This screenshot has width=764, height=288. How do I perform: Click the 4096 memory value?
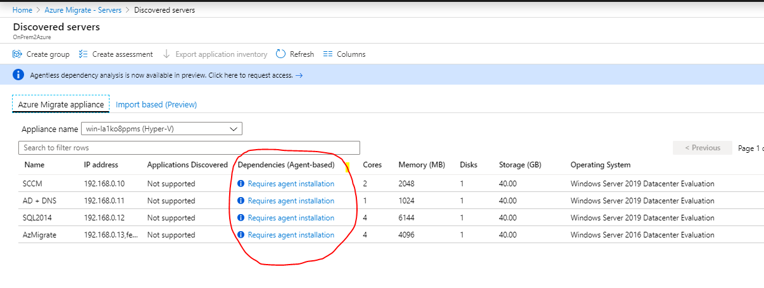coord(408,235)
